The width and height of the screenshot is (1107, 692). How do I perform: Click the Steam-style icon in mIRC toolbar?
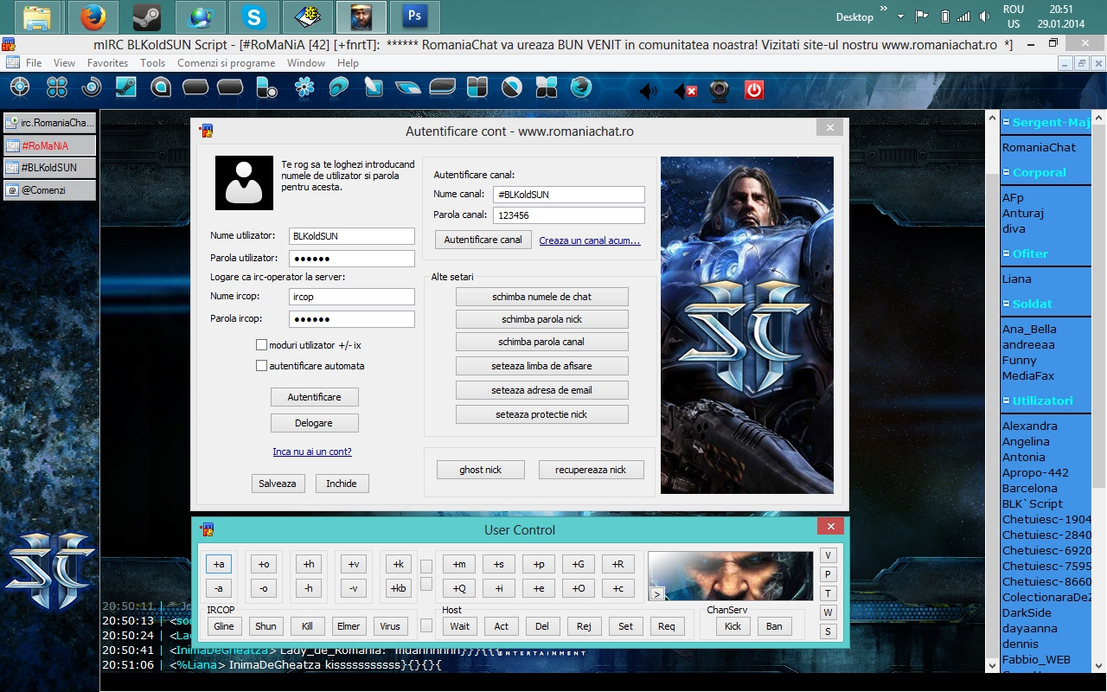coord(126,87)
